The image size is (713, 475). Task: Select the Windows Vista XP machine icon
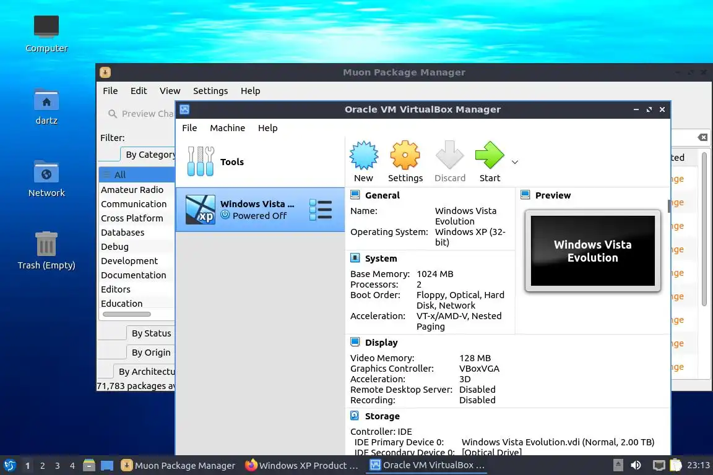200,210
